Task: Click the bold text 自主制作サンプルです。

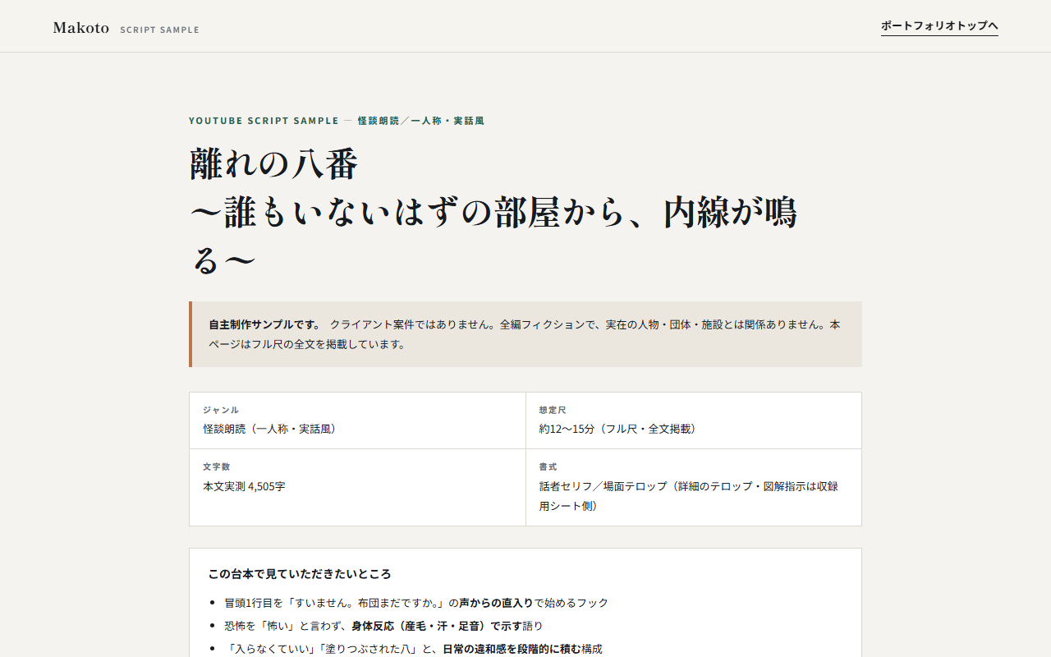Action: tap(265, 324)
